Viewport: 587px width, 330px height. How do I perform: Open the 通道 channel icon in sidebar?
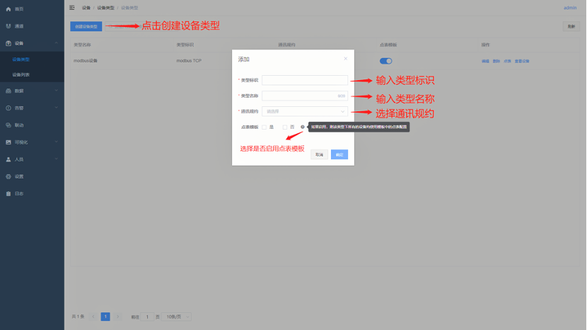point(8,26)
